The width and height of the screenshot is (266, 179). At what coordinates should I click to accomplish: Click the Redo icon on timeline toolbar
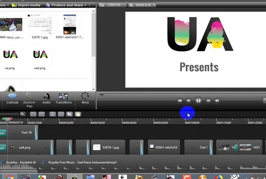(x=42, y=114)
